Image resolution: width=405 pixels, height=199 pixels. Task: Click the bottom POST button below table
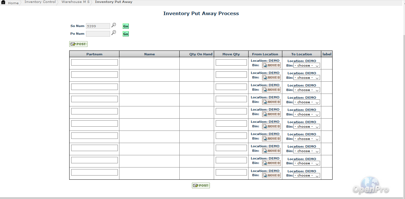201,185
